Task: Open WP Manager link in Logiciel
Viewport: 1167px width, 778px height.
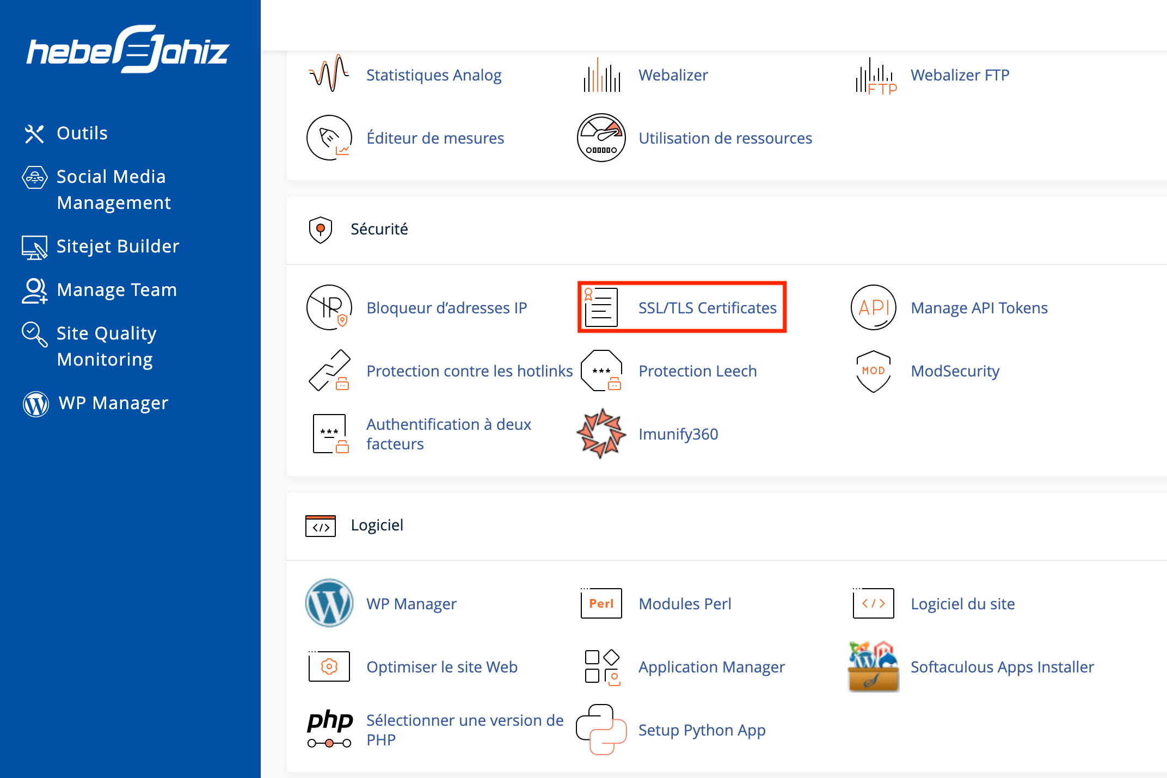Action: pyautogui.click(x=411, y=603)
